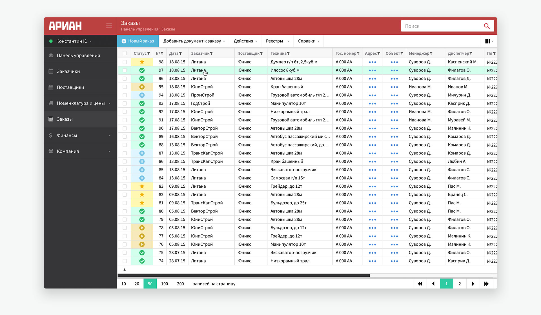Click the Новый заказ button
Image resolution: width=541 pixels, height=315 pixels.
(x=138, y=41)
